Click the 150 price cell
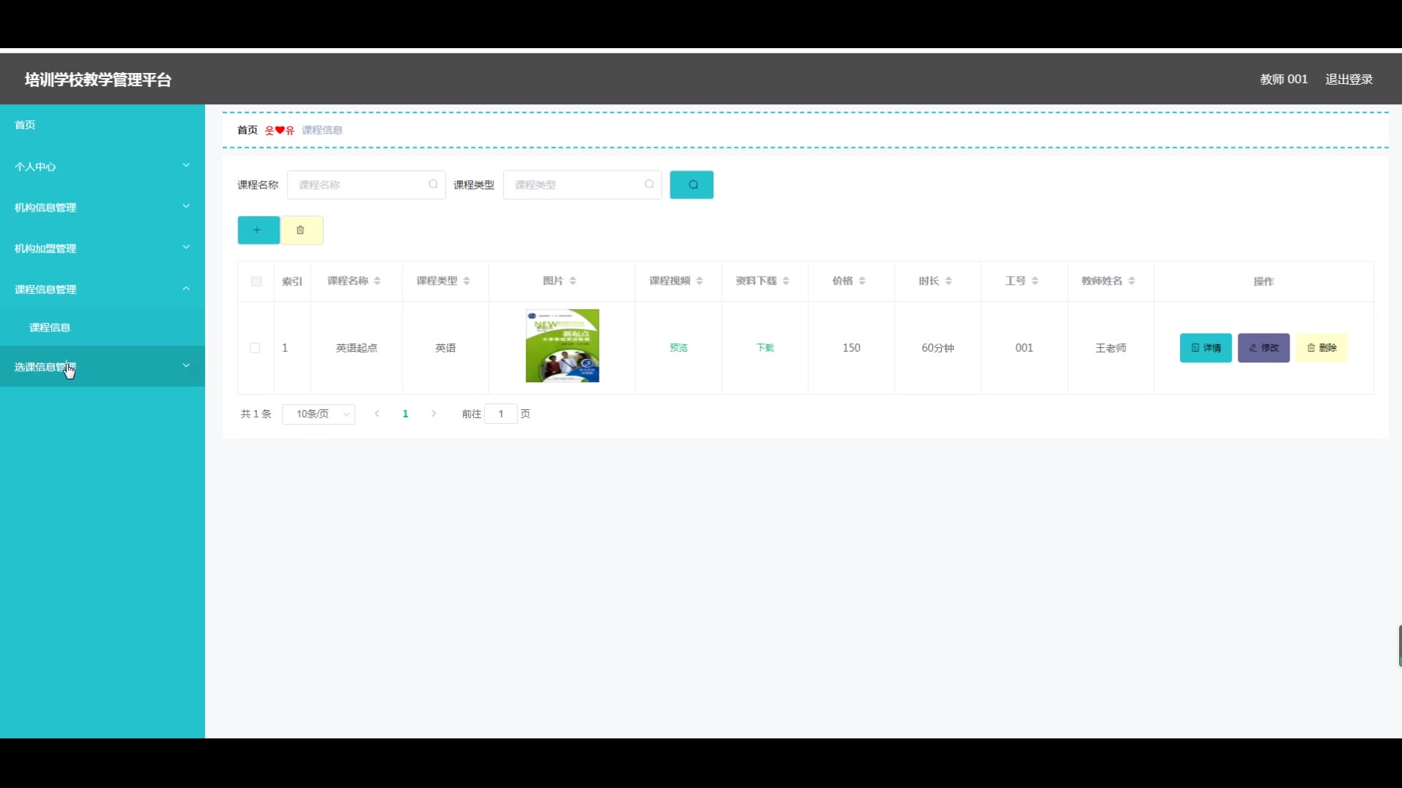 pos(851,348)
